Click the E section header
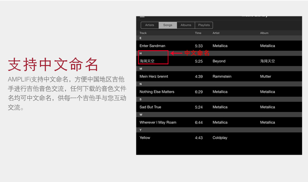Screen dimensions: 308x182 pyautogui.click(x=219, y=38)
